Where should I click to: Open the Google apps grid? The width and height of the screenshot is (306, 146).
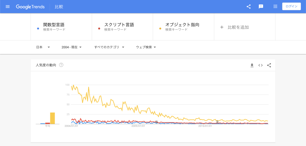click(x=275, y=7)
